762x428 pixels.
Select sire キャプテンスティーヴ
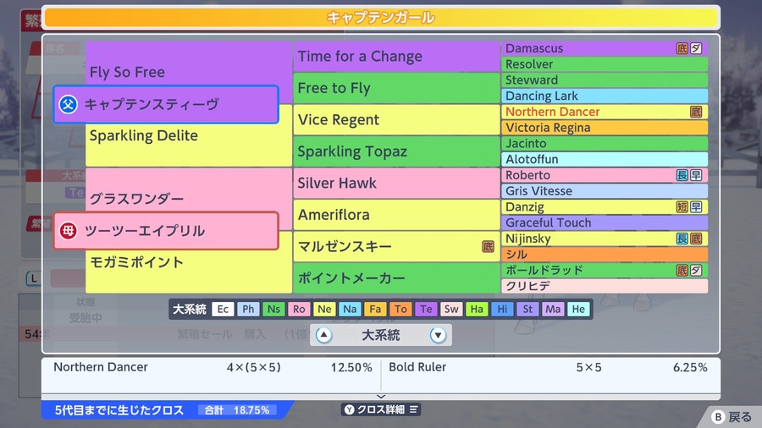(x=166, y=104)
